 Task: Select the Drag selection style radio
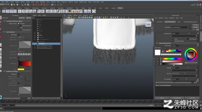[x=18, y=28]
